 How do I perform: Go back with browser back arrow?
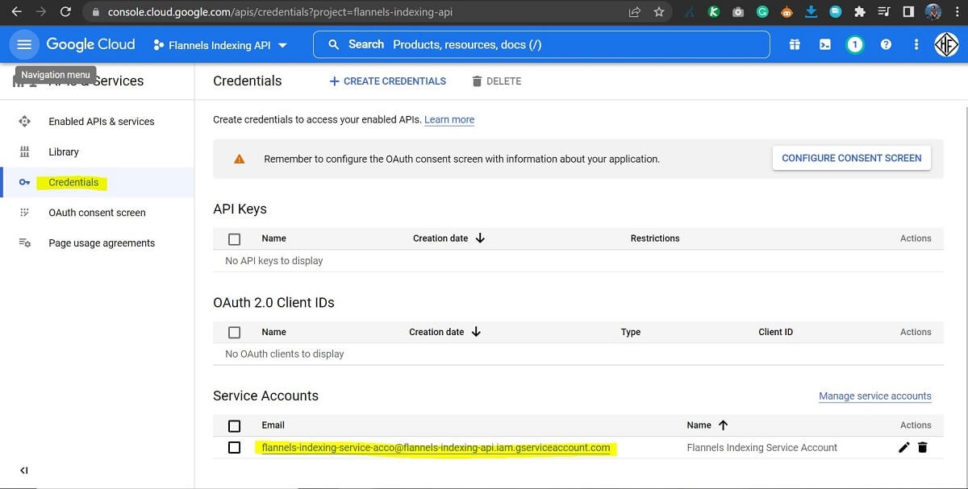16,12
